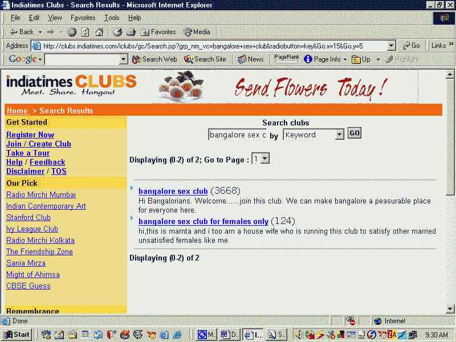Open the Forward button history dropdown arrow
The image size is (456, 342).
click(x=61, y=32)
